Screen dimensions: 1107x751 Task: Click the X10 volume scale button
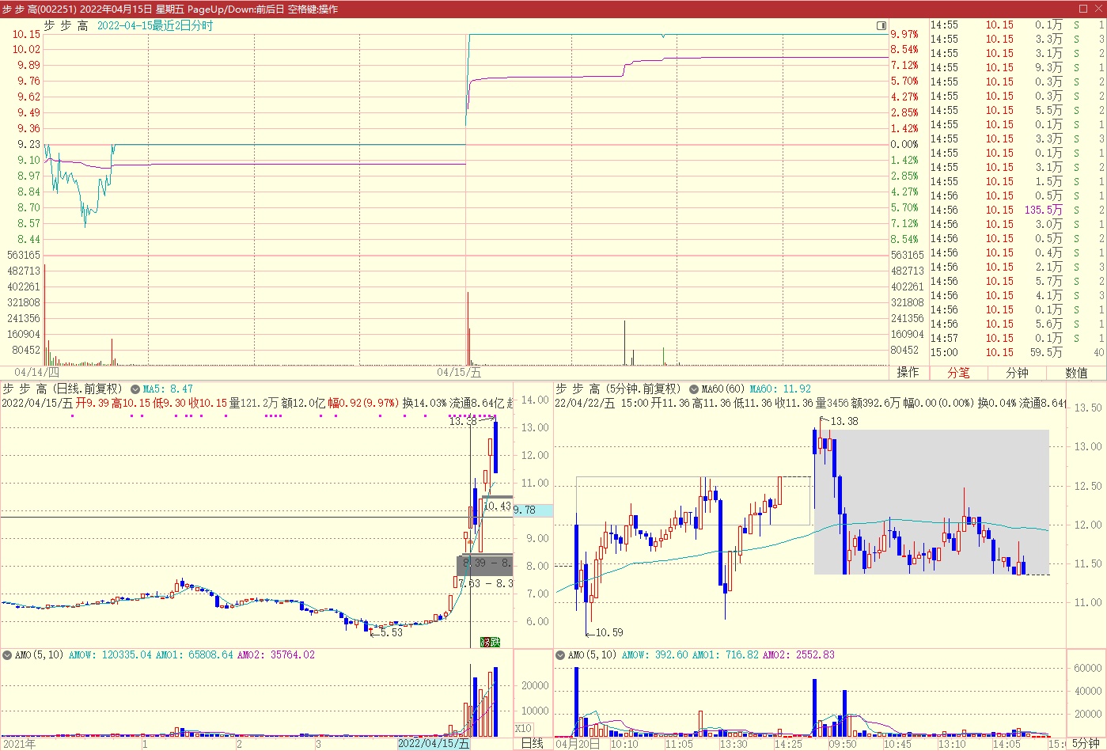point(524,729)
